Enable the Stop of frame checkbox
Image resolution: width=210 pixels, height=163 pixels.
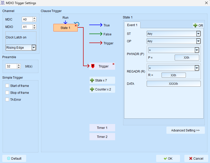(7, 93)
